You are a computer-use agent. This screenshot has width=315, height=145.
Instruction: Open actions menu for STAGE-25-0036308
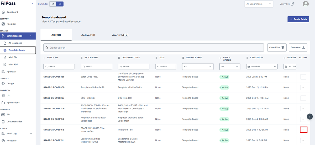click(303, 87)
